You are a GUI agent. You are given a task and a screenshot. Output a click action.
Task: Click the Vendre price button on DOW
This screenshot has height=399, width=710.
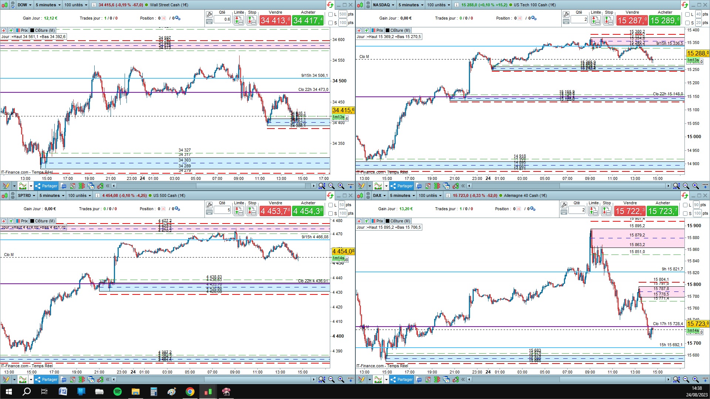tap(275, 21)
